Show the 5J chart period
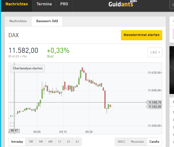The height and width of the screenshot is (147, 174). coord(77,142)
